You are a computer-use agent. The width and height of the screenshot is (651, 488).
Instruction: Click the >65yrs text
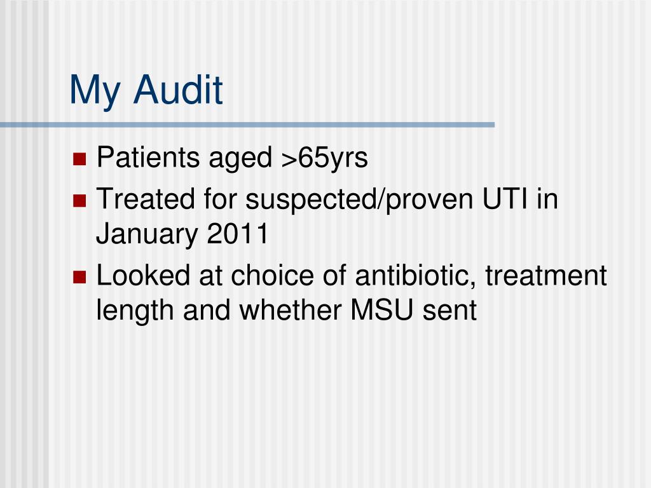pyautogui.click(x=325, y=158)
